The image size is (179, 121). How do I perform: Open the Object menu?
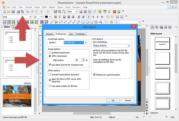click(52, 7)
